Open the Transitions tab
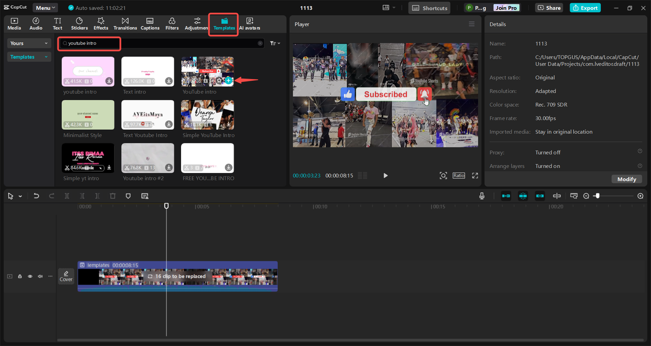 (x=125, y=23)
